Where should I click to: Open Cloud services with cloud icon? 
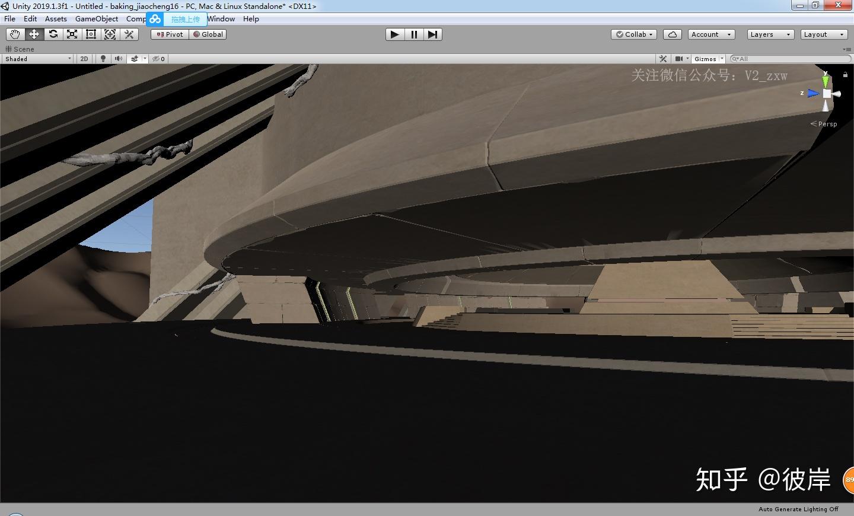(672, 34)
